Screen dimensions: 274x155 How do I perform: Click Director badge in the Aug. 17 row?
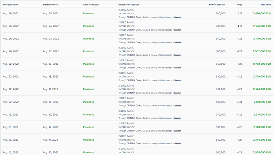(x=177, y=93)
